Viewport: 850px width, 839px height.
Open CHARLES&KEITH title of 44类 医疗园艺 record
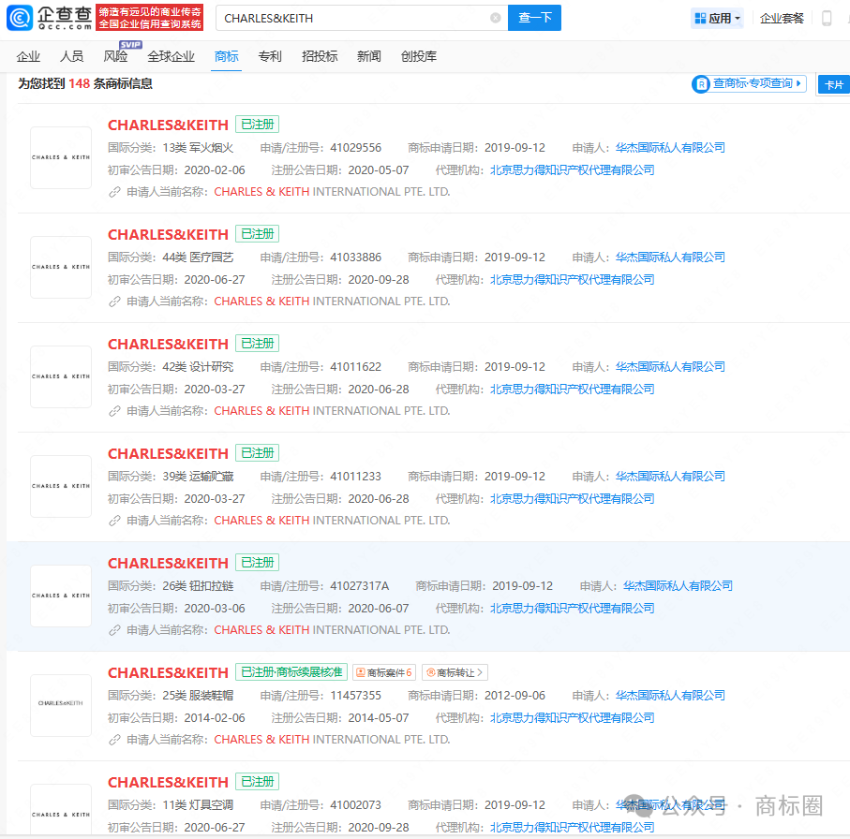[x=168, y=234]
